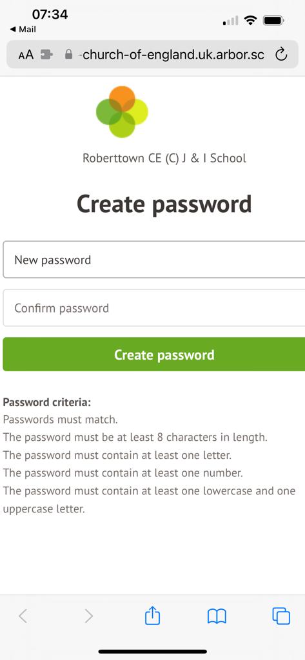Open the Bookmarks book icon
Image resolution: width=305 pixels, height=660 pixels.
point(217,617)
